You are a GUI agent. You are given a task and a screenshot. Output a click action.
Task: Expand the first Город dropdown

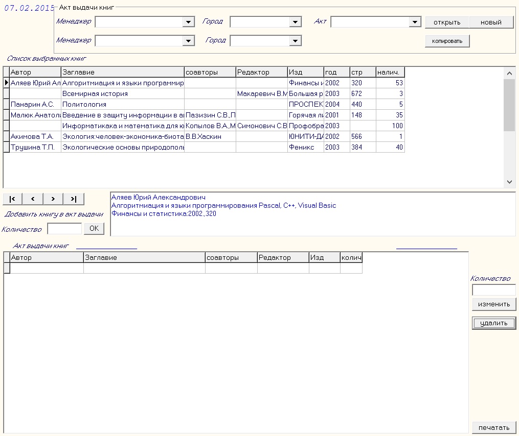coord(295,22)
